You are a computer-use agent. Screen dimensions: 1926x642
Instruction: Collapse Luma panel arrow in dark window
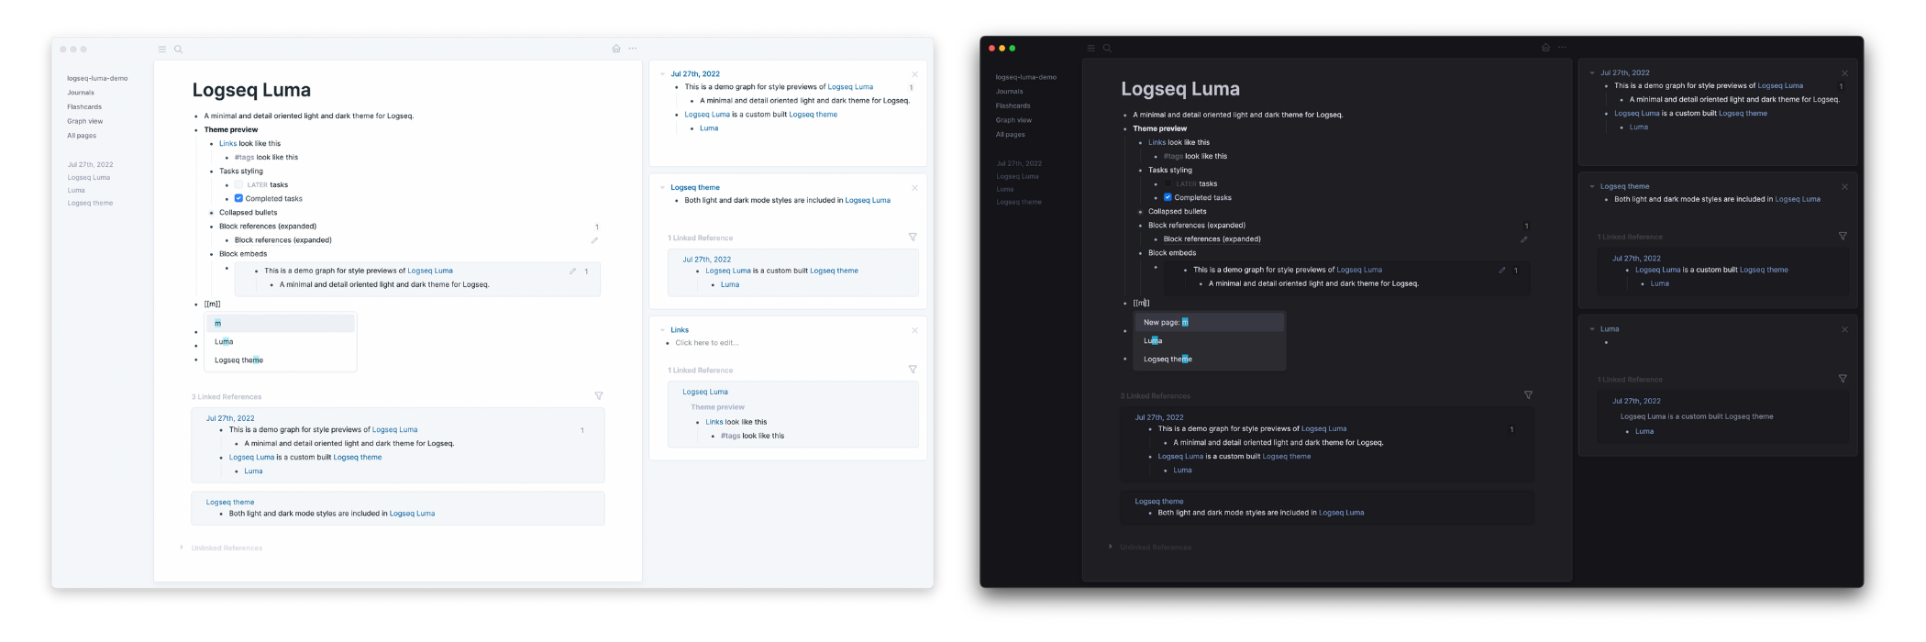click(1592, 329)
